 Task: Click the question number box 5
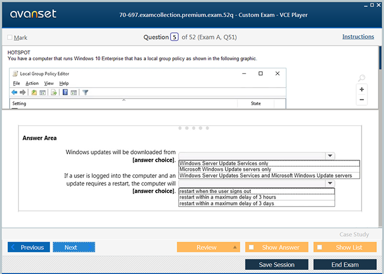pyautogui.click(x=174, y=37)
